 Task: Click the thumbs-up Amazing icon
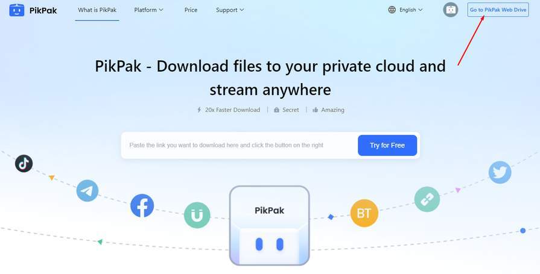315,110
